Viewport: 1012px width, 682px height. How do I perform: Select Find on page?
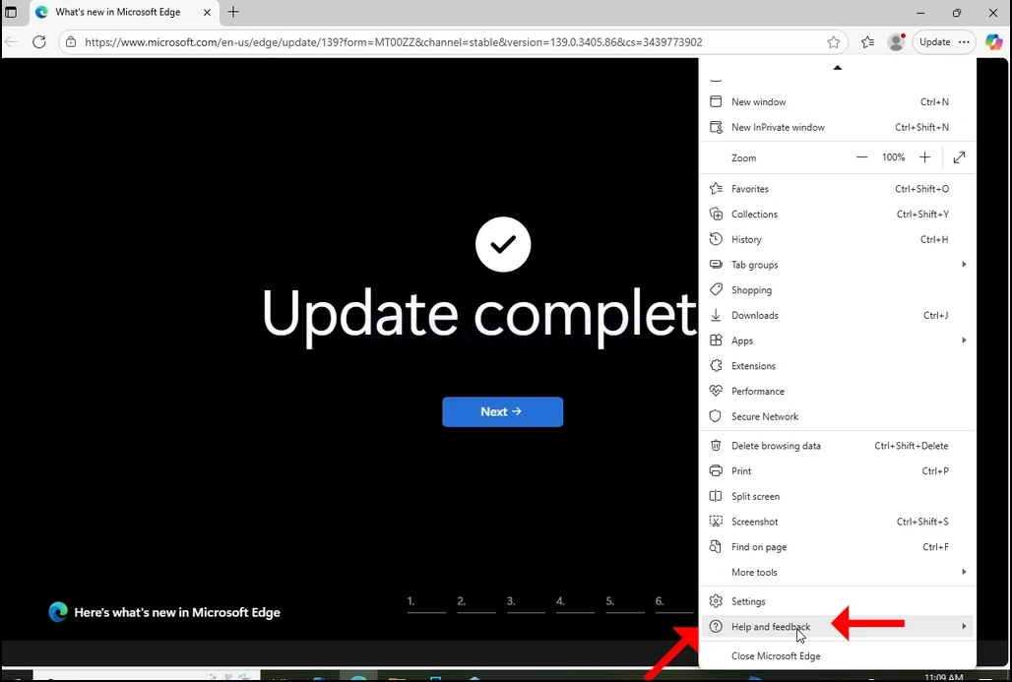(x=837, y=547)
